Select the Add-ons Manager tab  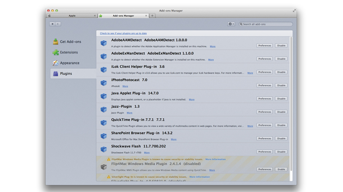click(x=123, y=16)
